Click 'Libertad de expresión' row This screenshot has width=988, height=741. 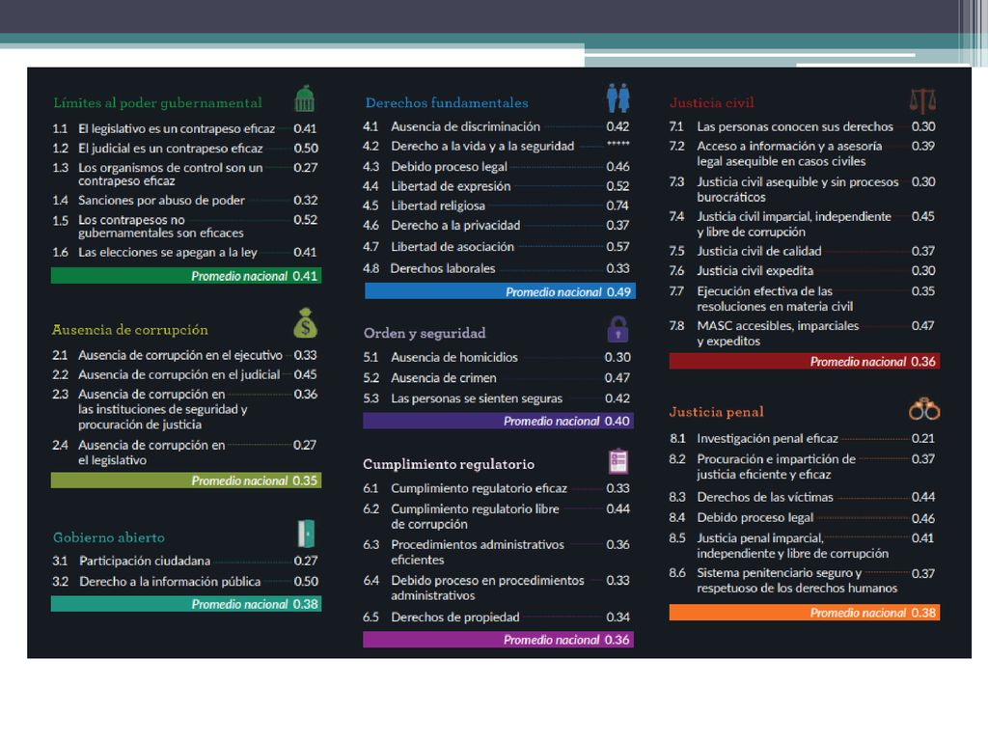click(x=497, y=186)
